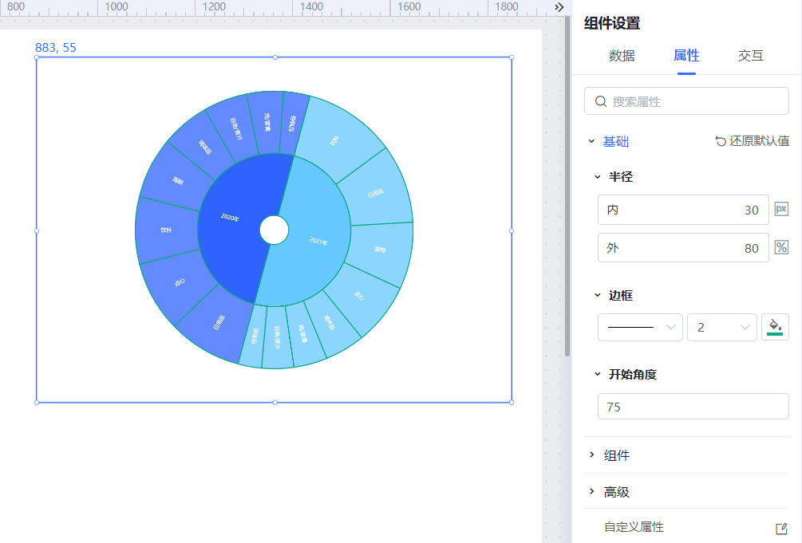The height and width of the screenshot is (543, 802).
Task: Switch to the 交互 tab
Action: 750,56
